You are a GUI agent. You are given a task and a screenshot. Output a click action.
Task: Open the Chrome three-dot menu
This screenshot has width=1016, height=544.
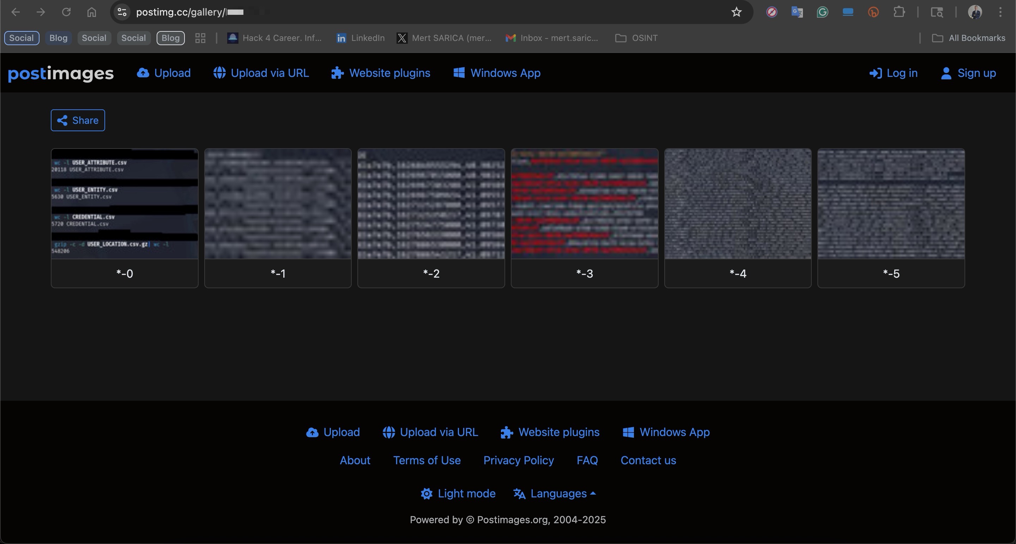(x=1000, y=12)
